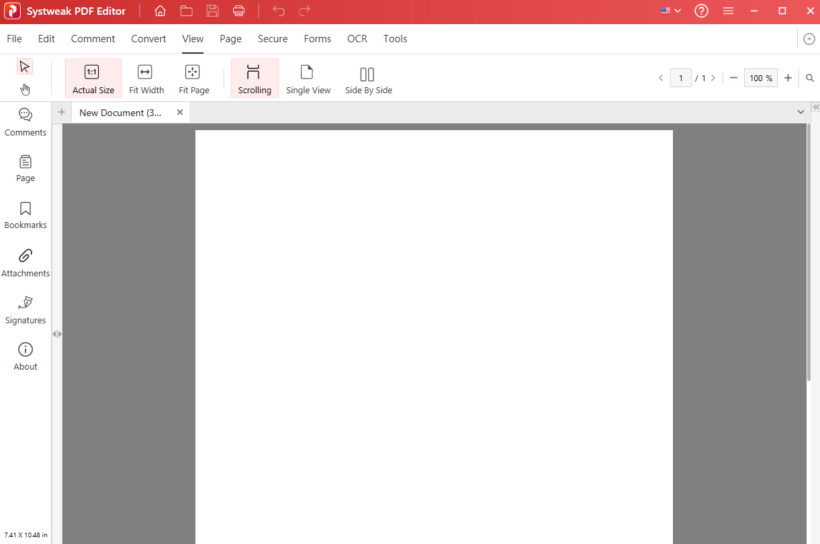
Task: Click the search magnifier icon
Action: (810, 78)
